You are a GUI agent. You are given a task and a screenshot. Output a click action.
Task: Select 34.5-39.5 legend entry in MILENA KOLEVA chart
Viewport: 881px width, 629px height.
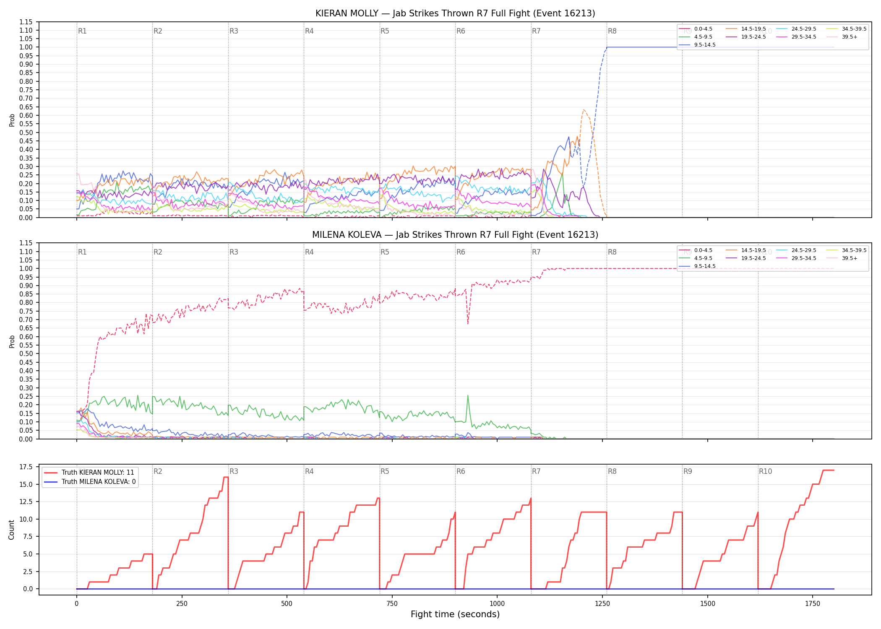[x=847, y=250]
